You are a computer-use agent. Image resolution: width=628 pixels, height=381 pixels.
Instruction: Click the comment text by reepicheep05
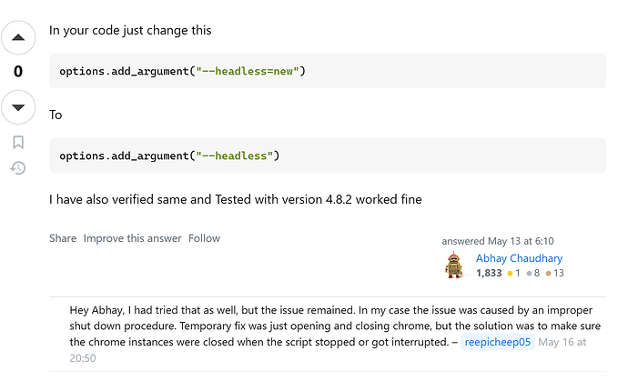(x=335, y=326)
